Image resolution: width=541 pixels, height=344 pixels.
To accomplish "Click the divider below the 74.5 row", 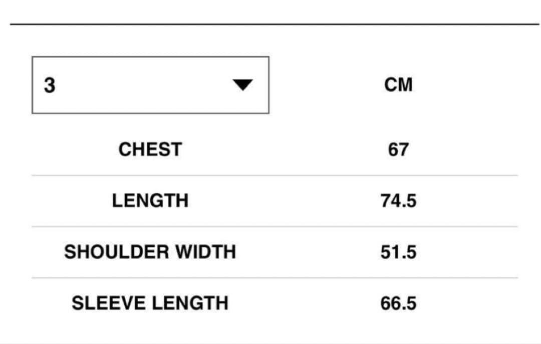I will coord(275,227).
